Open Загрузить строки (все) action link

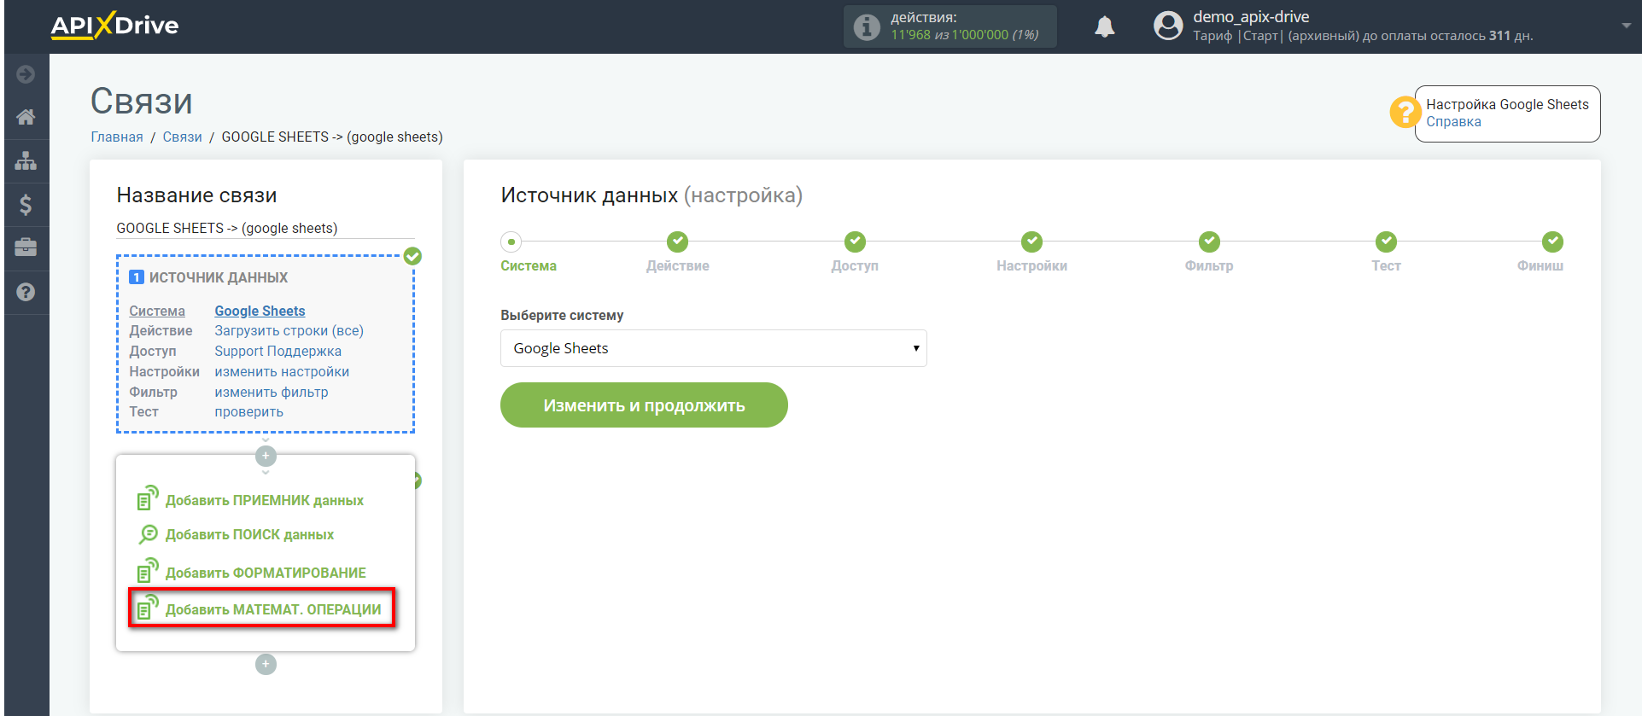coord(289,331)
